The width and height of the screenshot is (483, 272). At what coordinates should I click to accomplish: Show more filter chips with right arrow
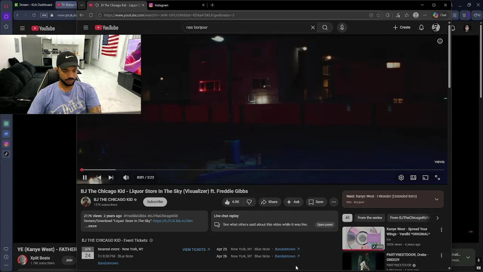point(437,218)
